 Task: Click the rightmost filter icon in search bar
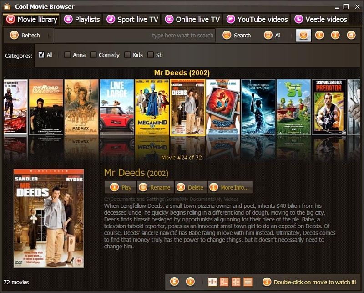pos(351,35)
